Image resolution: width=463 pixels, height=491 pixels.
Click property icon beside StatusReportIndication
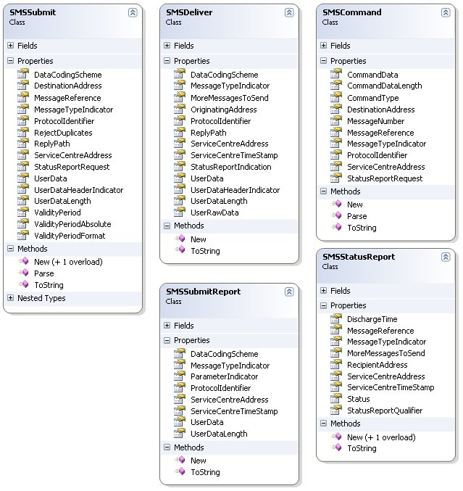(180, 166)
